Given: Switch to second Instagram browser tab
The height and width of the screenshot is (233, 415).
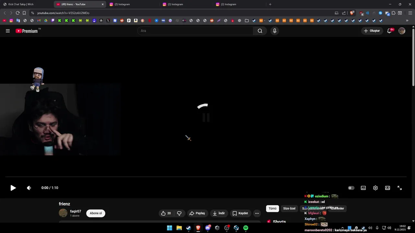Looking at the screenshot, I should click(x=186, y=4).
